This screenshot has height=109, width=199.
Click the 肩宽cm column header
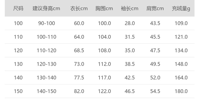point(155,8)
